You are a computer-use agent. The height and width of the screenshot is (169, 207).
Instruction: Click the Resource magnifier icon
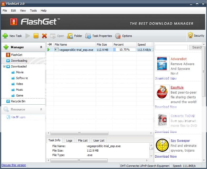click(x=6, y=109)
